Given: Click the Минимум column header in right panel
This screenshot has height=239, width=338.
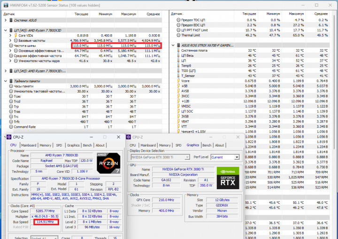Looking at the screenshot, I should click(x=273, y=14).
